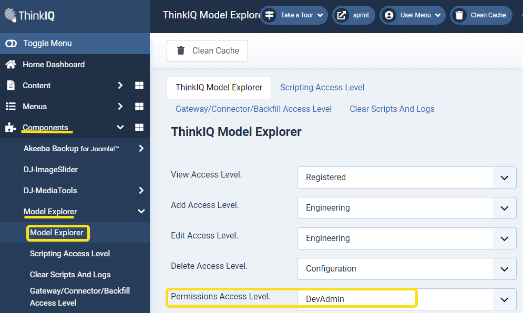Open Scripting Access Level in sidebar
This screenshot has width=523, height=313.
click(x=70, y=253)
